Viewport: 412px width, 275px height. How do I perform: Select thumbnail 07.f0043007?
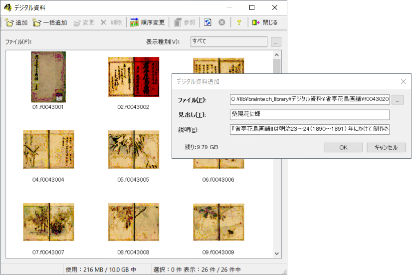pos(48,222)
